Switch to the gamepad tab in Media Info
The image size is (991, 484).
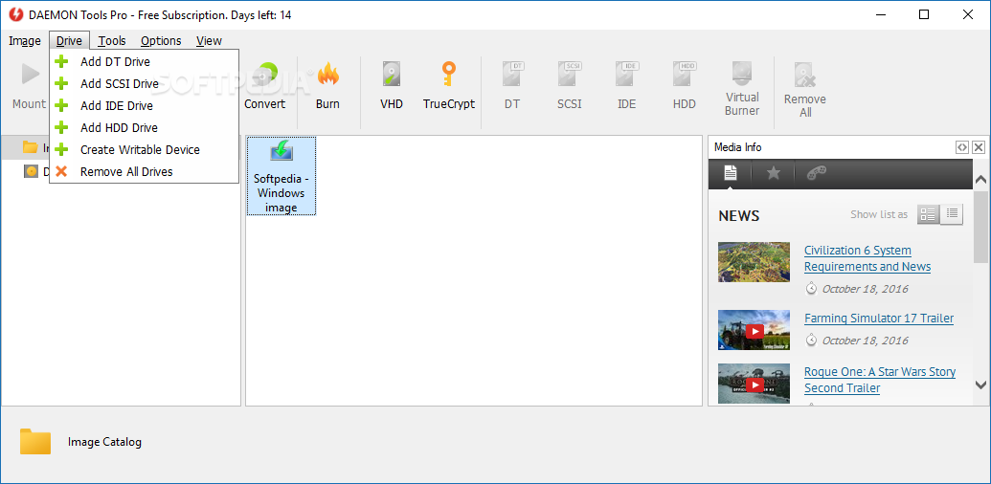817,173
